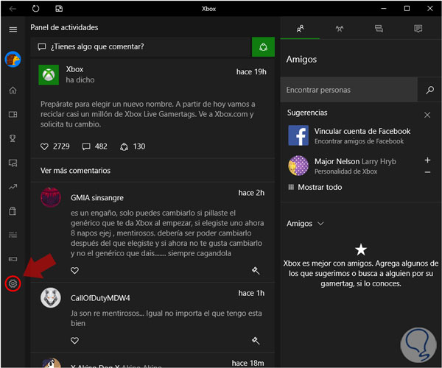Click 'Vincular cuenta de Facebook'
The image size is (442, 368).
(x=362, y=131)
